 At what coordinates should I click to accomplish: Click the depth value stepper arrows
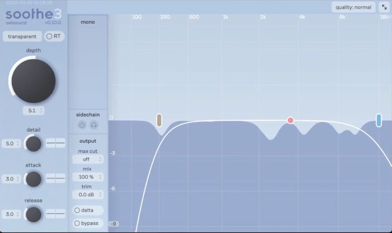pyautogui.click(x=41, y=110)
